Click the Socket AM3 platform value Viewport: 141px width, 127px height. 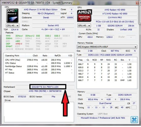click(53, 25)
